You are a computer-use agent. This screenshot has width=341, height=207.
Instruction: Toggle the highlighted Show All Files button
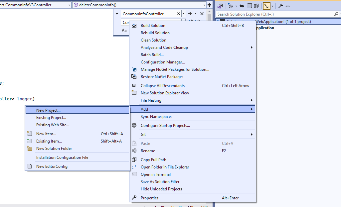click(x=267, y=5)
